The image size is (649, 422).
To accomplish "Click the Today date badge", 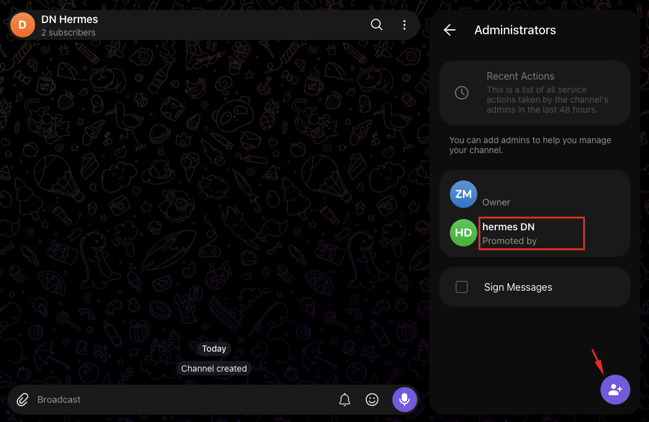I will pos(214,349).
